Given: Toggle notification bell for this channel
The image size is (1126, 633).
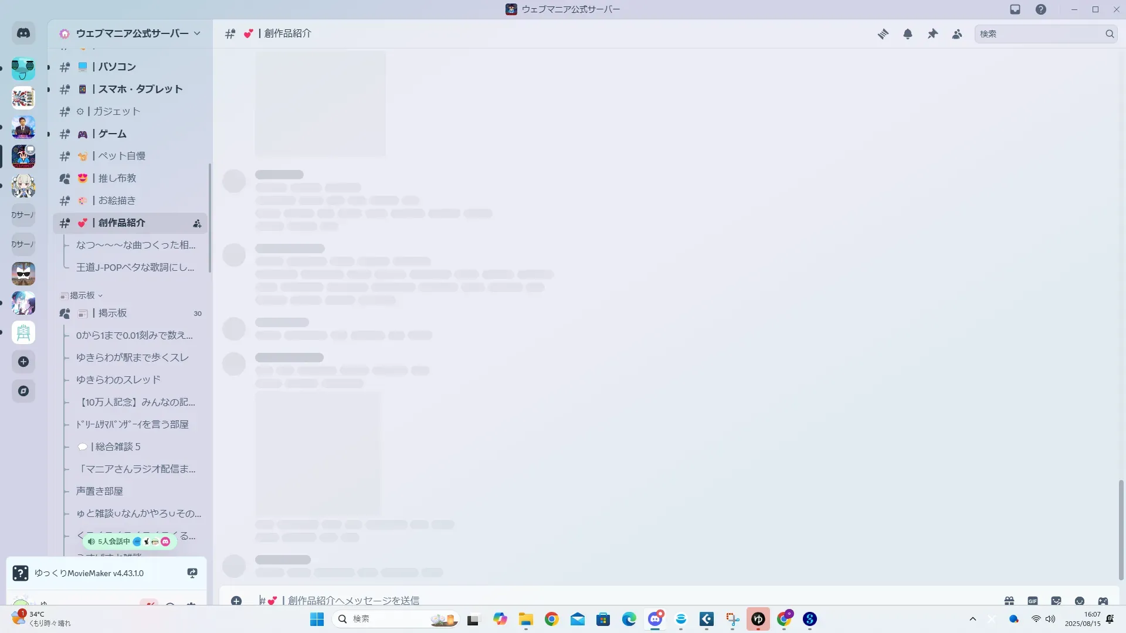Looking at the screenshot, I should (907, 34).
